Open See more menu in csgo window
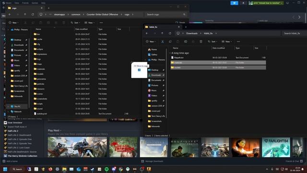The height and width of the screenshot is (173, 307). pos(101,23)
